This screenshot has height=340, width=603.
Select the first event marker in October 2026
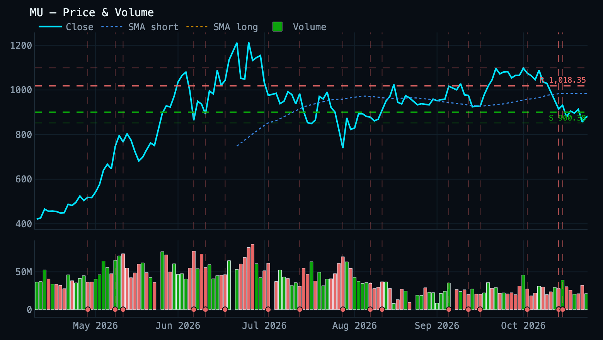pyautogui.click(x=527, y=309)
